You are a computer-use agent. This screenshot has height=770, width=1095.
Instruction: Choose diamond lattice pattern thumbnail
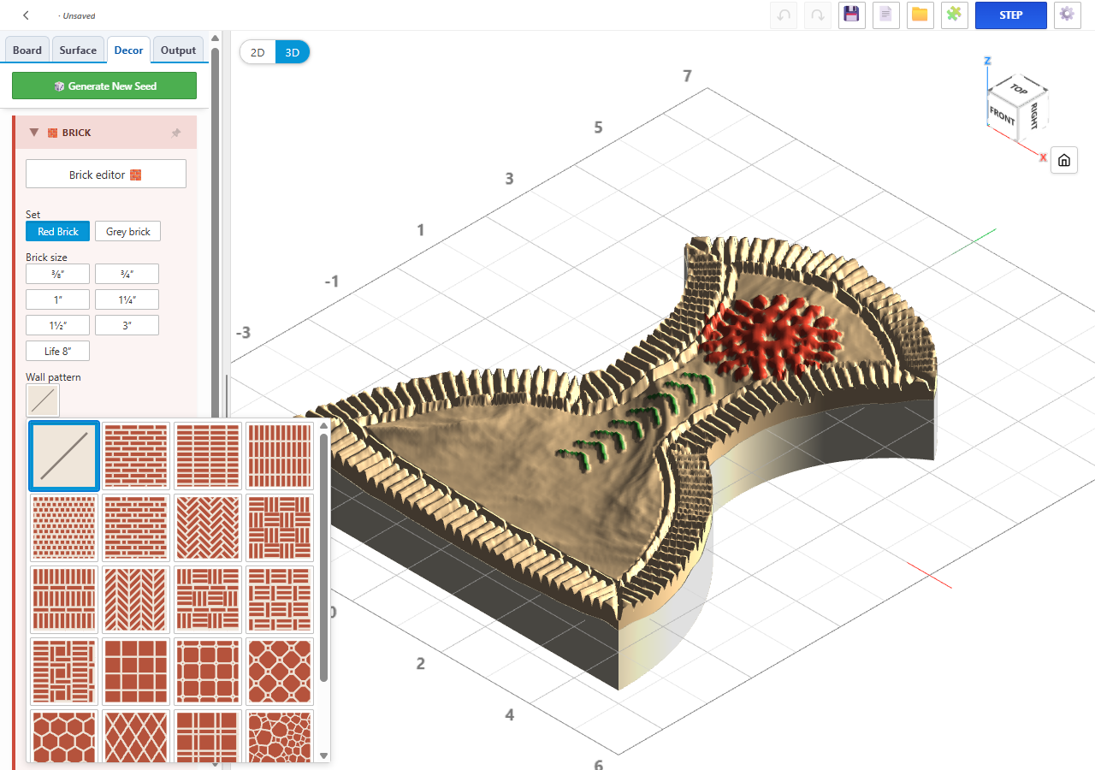pyautogui.click(x=136, y=737)
